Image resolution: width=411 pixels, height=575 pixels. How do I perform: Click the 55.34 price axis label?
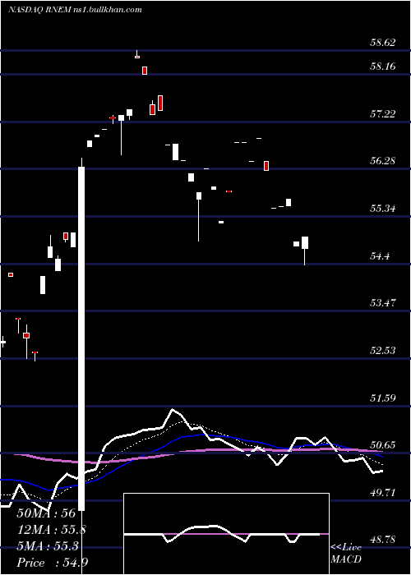pos(382,209)
